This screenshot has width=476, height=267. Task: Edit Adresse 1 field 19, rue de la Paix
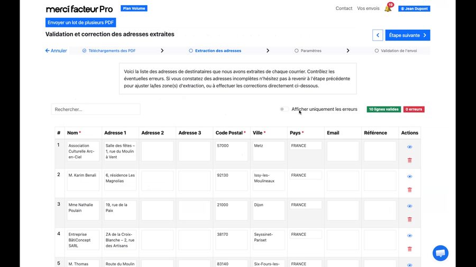(120, 211)
